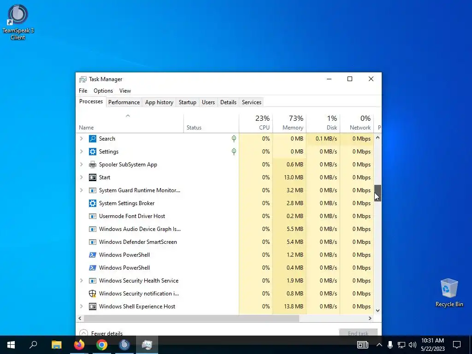Open File Explorer from the taskbar
The height and width of the screenshot is (354, 472).
tap(56, 345)
